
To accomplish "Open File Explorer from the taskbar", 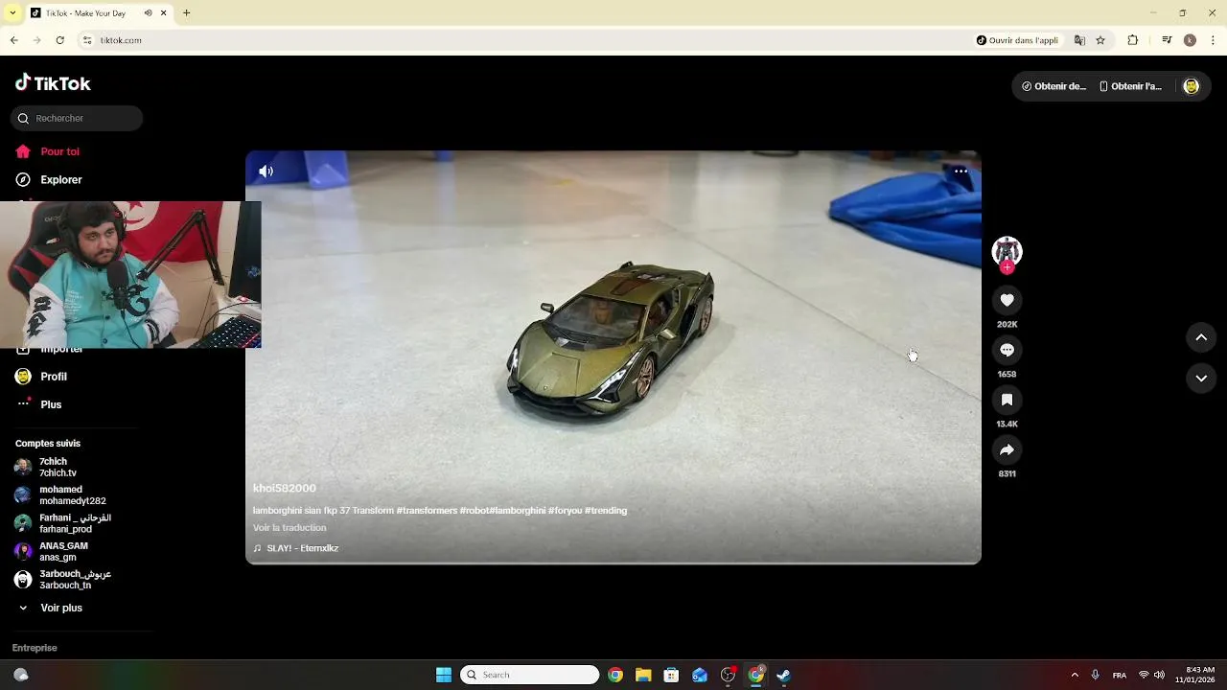I will (x=643, y=675).
